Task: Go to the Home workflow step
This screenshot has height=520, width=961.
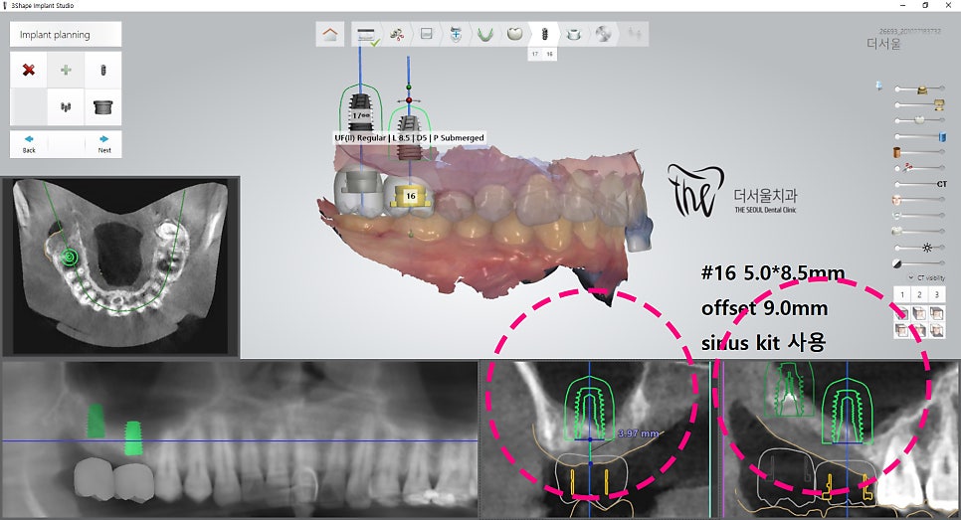Action: click(330, 34)
